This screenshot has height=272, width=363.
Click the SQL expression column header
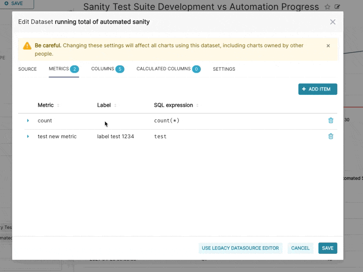173,105
